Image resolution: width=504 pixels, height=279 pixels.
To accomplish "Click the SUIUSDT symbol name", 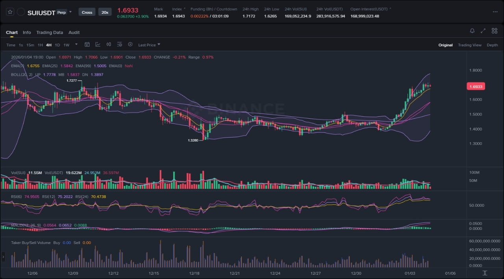I will 41,13.
